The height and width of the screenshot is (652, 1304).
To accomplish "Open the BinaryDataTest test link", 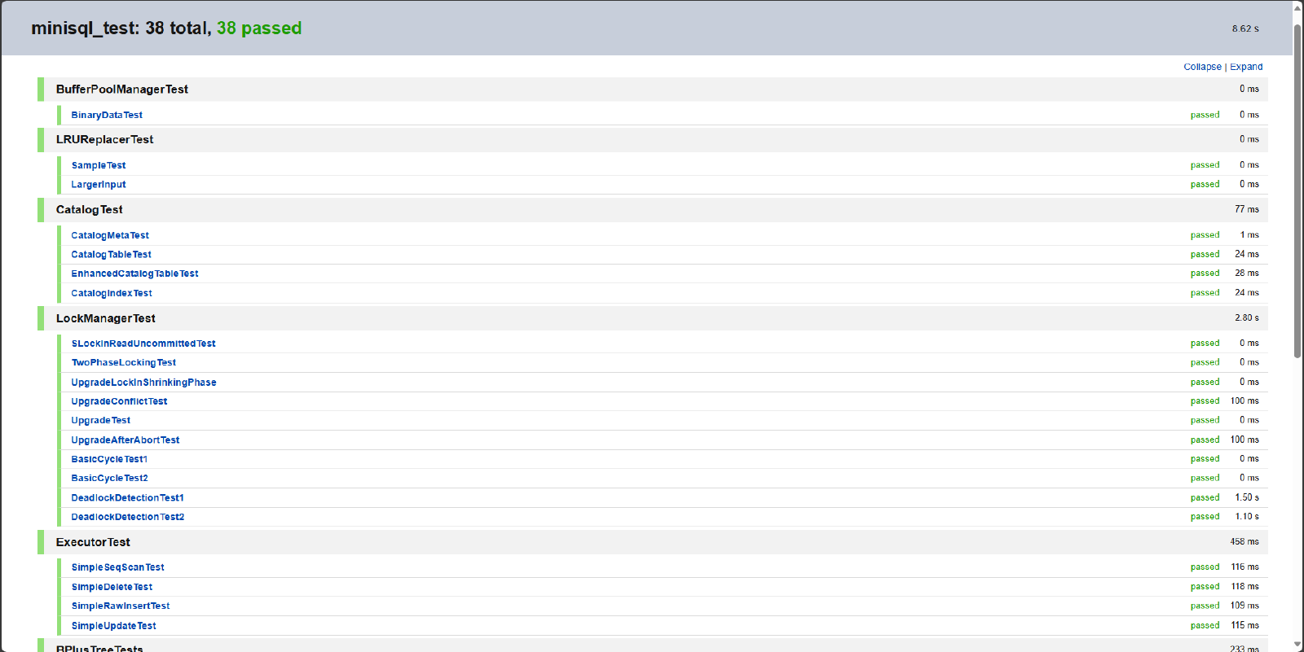I will [x=107, y=115].
